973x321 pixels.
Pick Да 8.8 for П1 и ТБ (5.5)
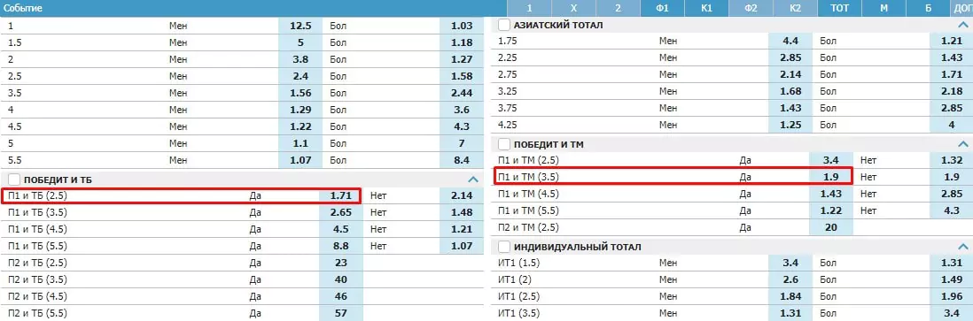coord(340,246)
